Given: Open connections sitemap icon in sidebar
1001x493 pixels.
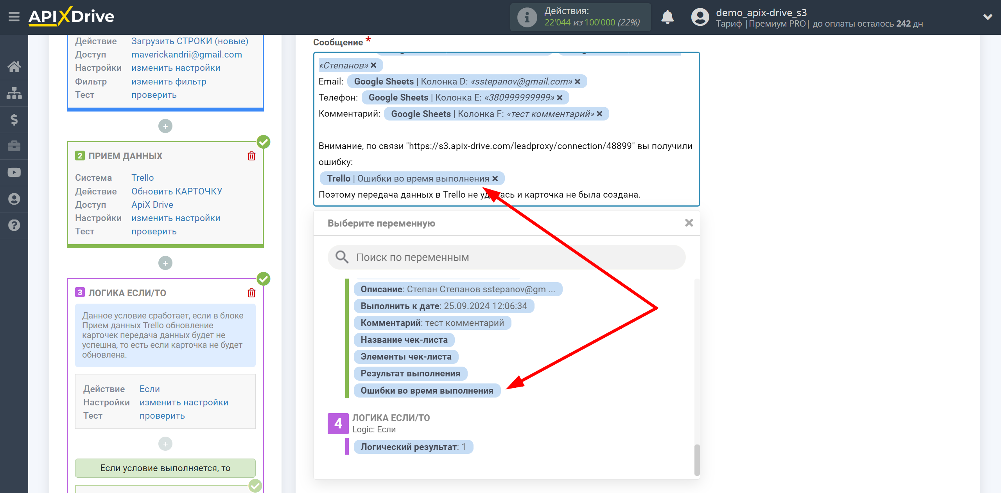Looking at the screenshot, I should pos(14,93).
